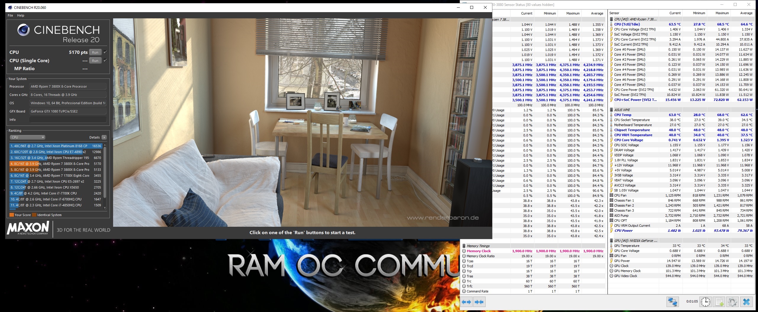The image size is (758, 312).
Task: Maximize the Cinebench R20 window
Action: point(472,7)
